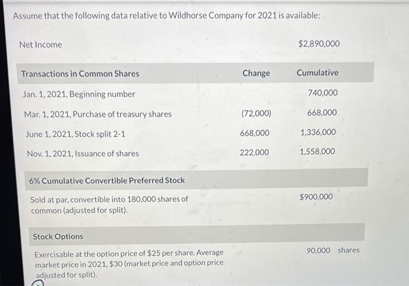Click the Stock Options section header
The image size is (409, 286).
click(x=58, y=236)
